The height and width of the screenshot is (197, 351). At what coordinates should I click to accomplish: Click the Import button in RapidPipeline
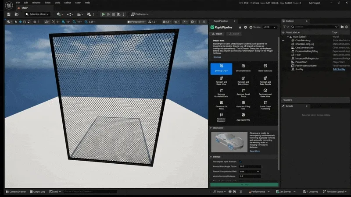(x=218, y=34)
